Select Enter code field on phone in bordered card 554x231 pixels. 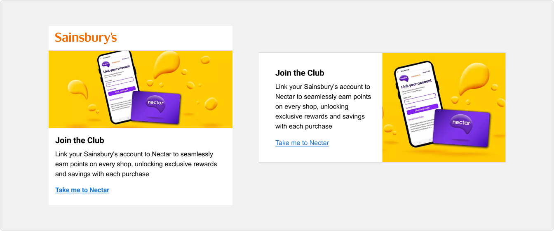coord(420,99)
